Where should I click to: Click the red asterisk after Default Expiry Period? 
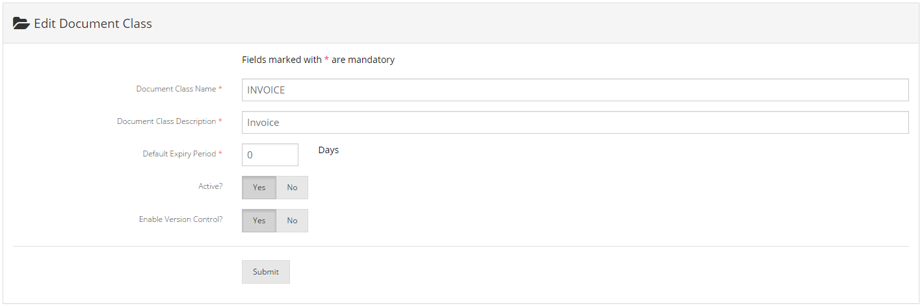[x=220, y=153]
